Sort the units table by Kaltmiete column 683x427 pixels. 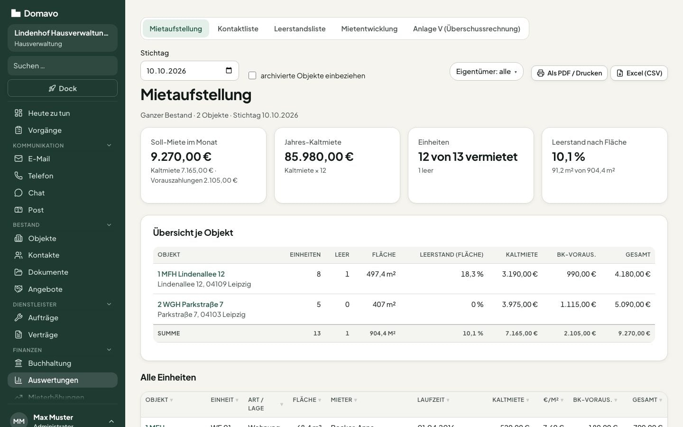pos(510,400)
